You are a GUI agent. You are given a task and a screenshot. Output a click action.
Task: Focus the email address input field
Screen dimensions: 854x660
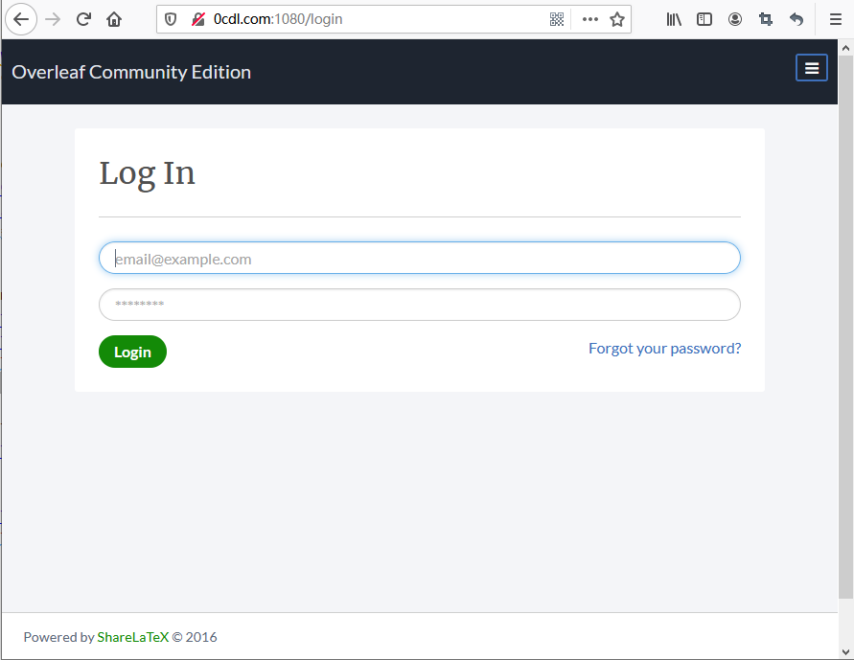pos(419,259)
